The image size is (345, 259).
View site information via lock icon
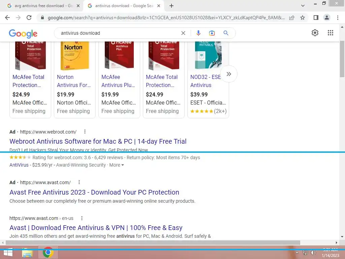pyautogui.click(x=42, y=18)
